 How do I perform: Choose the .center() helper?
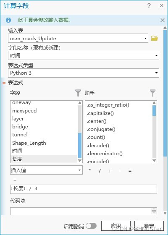[97, 121]
